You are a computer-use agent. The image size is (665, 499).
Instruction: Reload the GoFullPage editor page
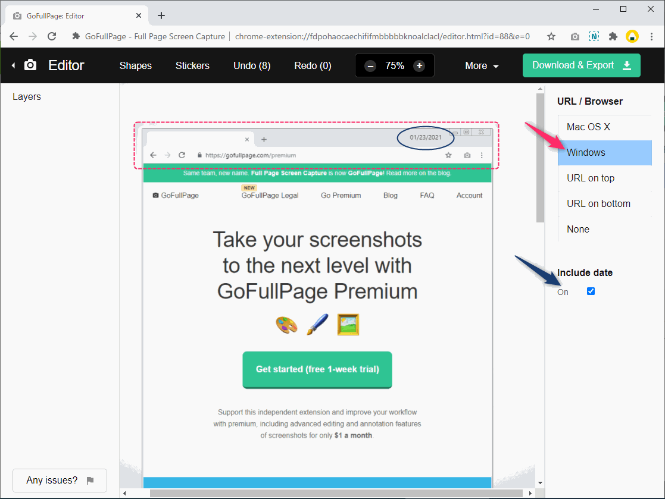click(52, 36)
